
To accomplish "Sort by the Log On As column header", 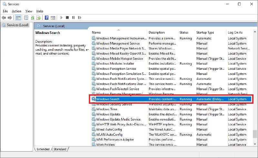I will point(239,33).
